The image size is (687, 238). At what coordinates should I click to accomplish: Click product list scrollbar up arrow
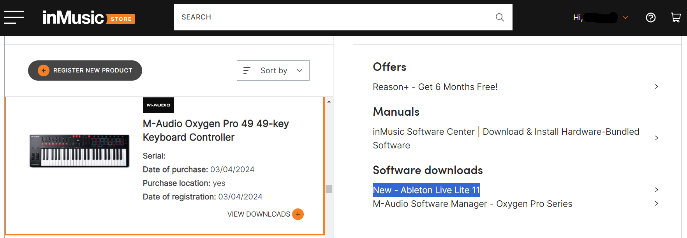click(329, 101)
